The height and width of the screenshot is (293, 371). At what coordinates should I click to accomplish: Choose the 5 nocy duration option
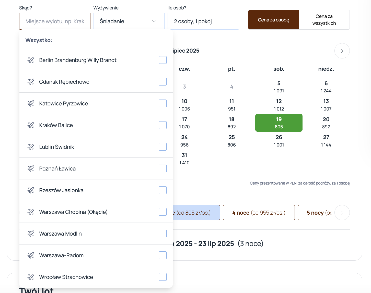[315, 213]
